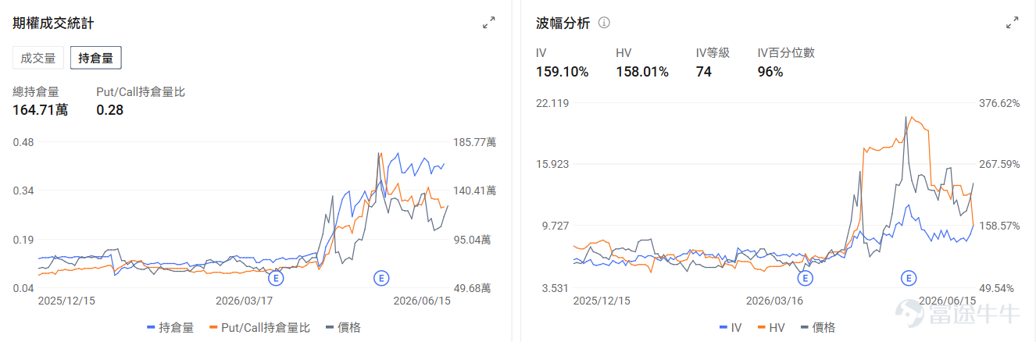Image resolution: width=1036 pixels, height=342 pixels.
Task: Select the 持倉量 tab
Action: point(95,58)
